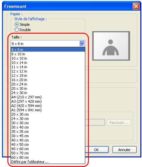Select A1 (594 x 841 mm) paper size
142x167 pixels.
(x=48, y=110)
